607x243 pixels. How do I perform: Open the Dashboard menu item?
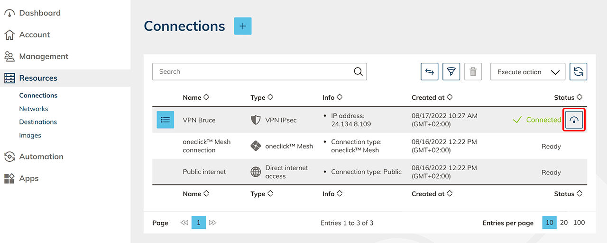point(40,13)
